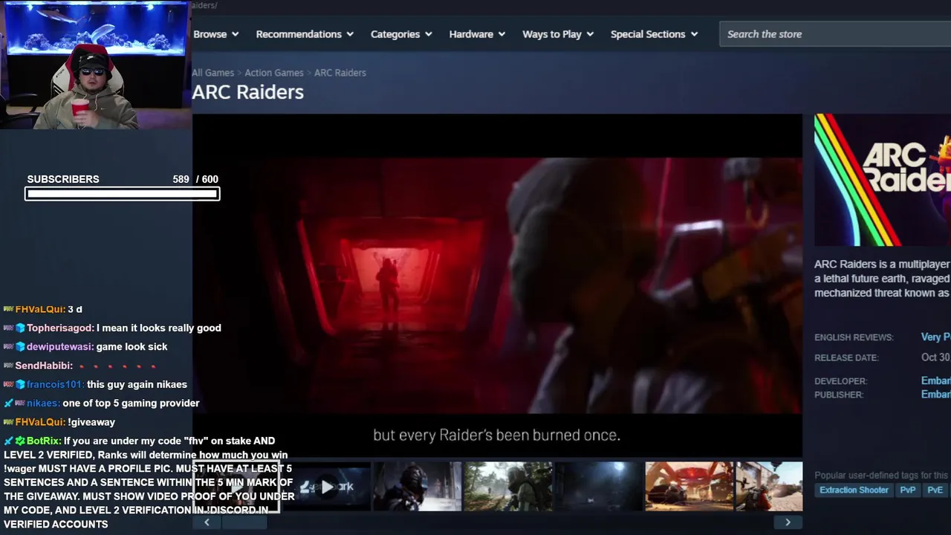Select ARC Raiders breadcrumb link

(x=340, y=73)
